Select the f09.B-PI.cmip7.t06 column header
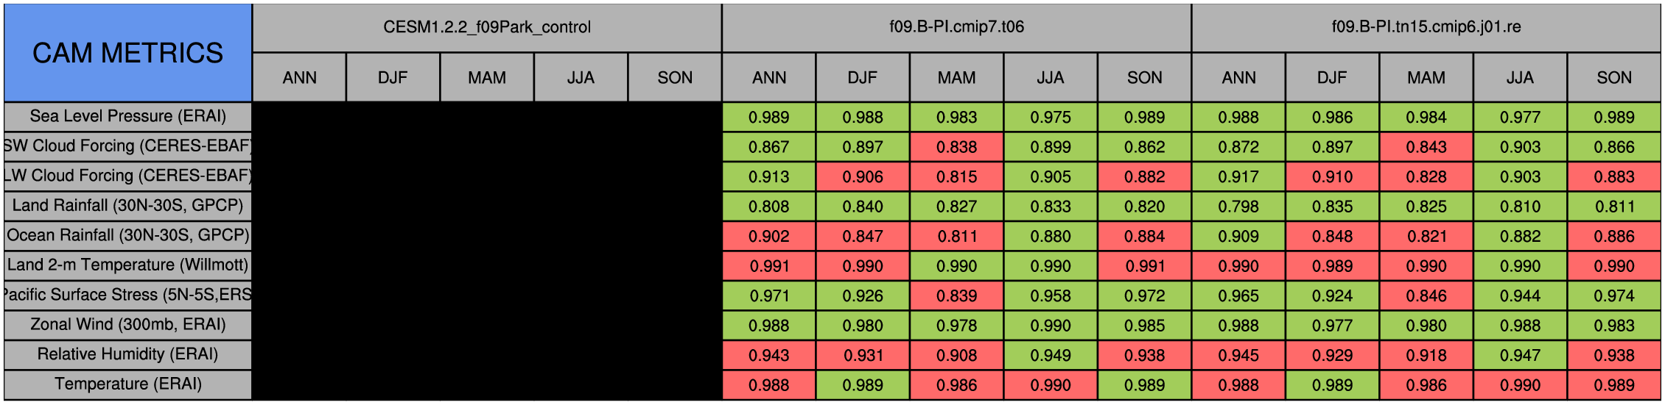The width and height of the screenshot is (1665, 405). 956,27
